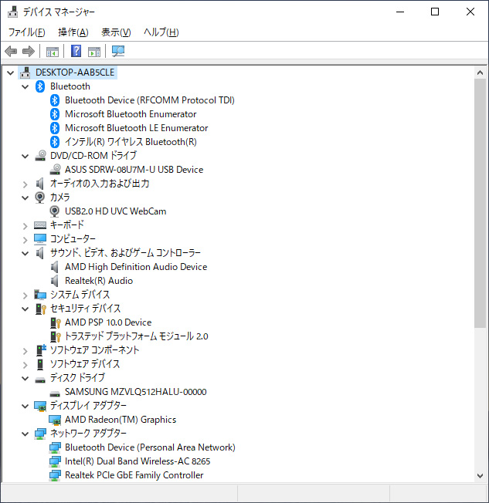Click the オーディオの入力および出力 speaker icon

40,184
